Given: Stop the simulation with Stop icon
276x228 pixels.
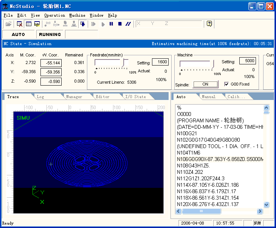Looking at the screenshot, I should click(120, 24).
